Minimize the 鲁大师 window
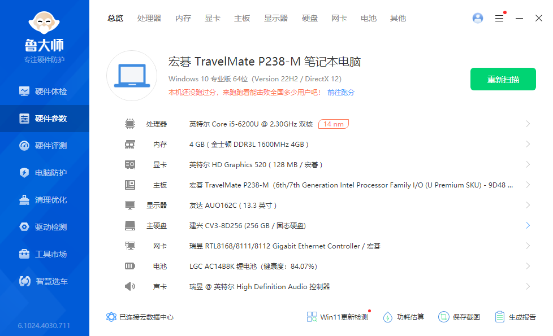The image size is (553, 336). click(x=519, y=18)
